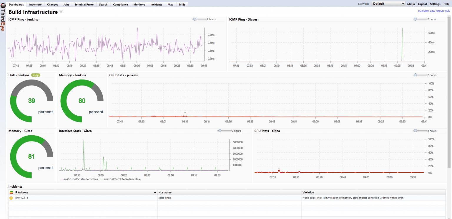This screenshot has width=452, height=219.
Task: Open the Incidents tab
Action: coord(156,4)
